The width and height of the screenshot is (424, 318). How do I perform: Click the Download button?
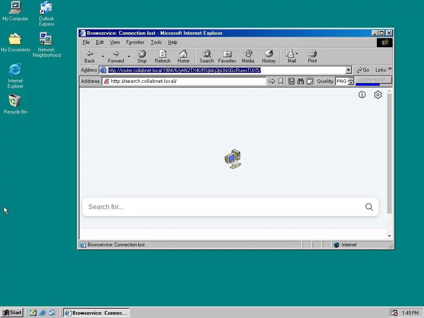(x=374, y=80)
